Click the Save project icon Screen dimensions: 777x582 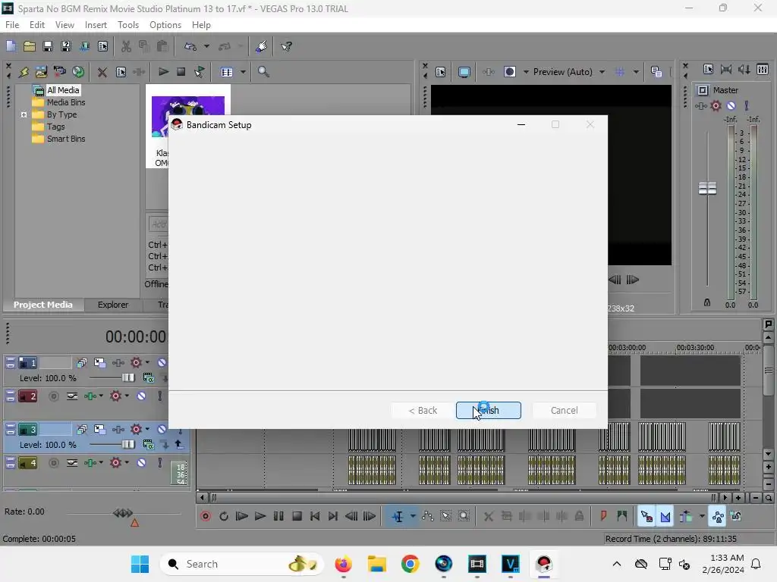point(48,46)
